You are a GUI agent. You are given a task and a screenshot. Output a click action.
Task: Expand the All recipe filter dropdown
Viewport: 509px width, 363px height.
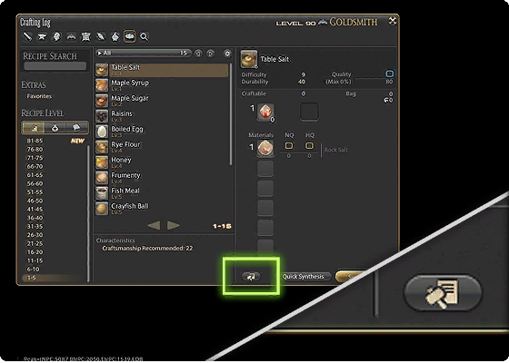point(144,54)
